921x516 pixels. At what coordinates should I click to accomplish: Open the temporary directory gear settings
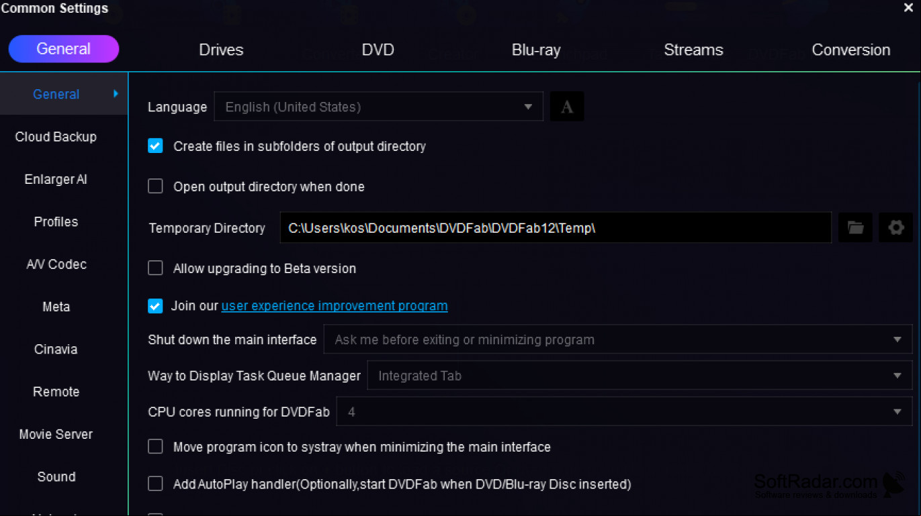pyautogui.click(x=895, y=227)
